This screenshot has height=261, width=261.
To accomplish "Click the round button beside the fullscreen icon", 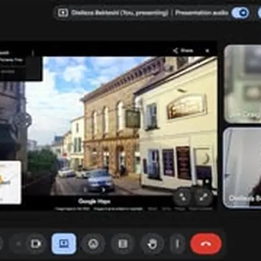I will click(183, 197).
